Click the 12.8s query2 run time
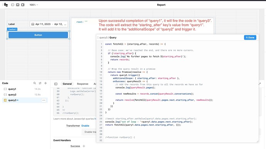Image resolution: width=266 pixels, height=149 pixels. 37,95
